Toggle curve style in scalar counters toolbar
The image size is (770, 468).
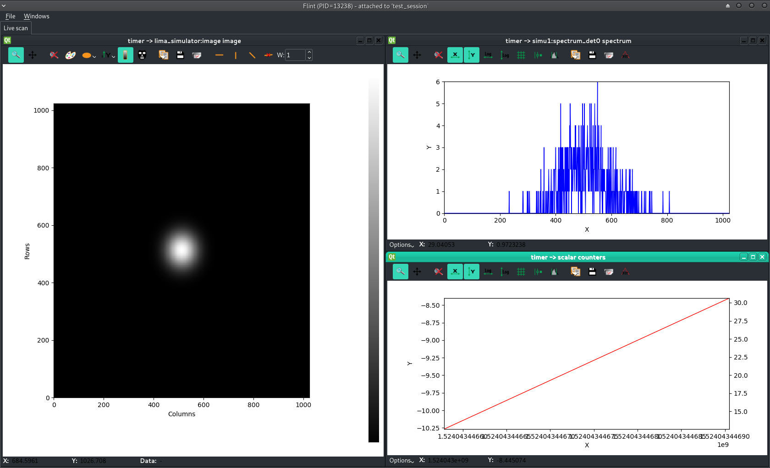tap(538, 272)
